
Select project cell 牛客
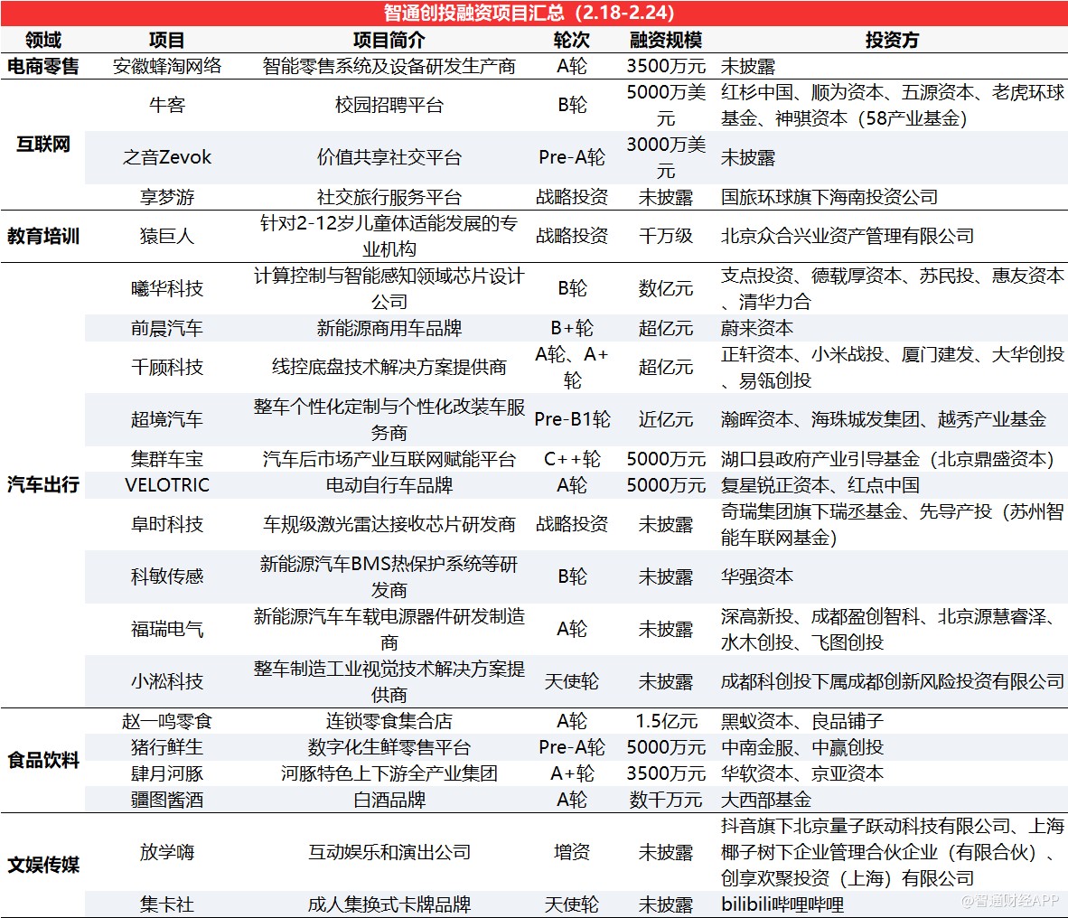(x=167, y=105)
